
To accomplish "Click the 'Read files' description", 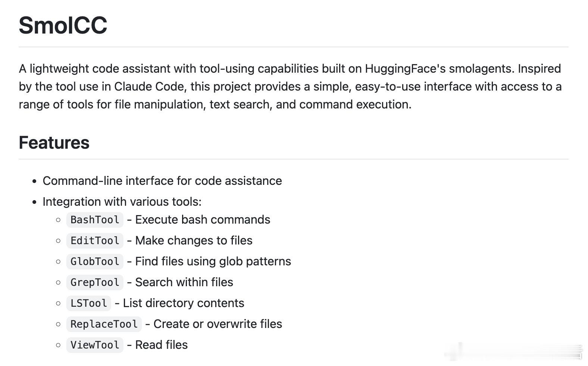I will click(x=161, y=345).
